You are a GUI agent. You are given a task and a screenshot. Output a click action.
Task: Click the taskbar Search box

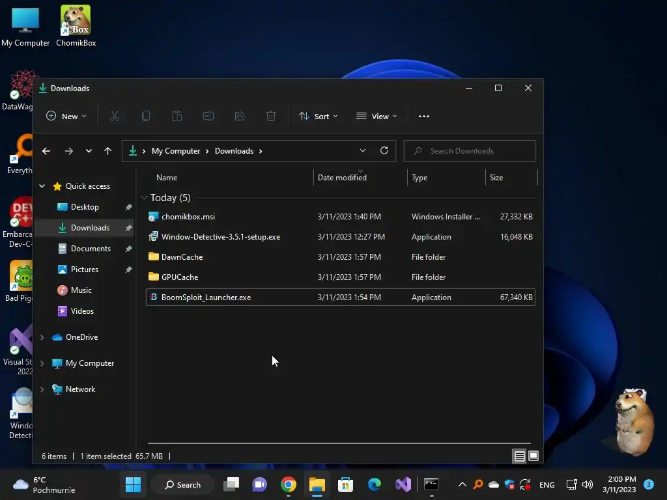click(x=183, y=484)
